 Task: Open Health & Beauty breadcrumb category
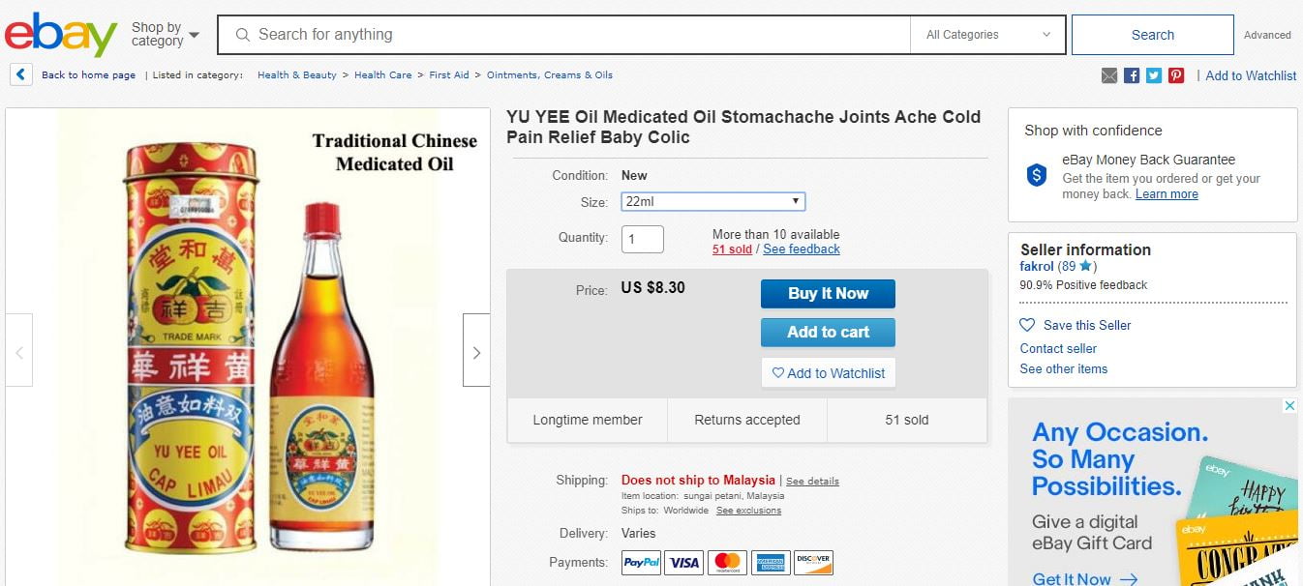(x=296, y=75)
